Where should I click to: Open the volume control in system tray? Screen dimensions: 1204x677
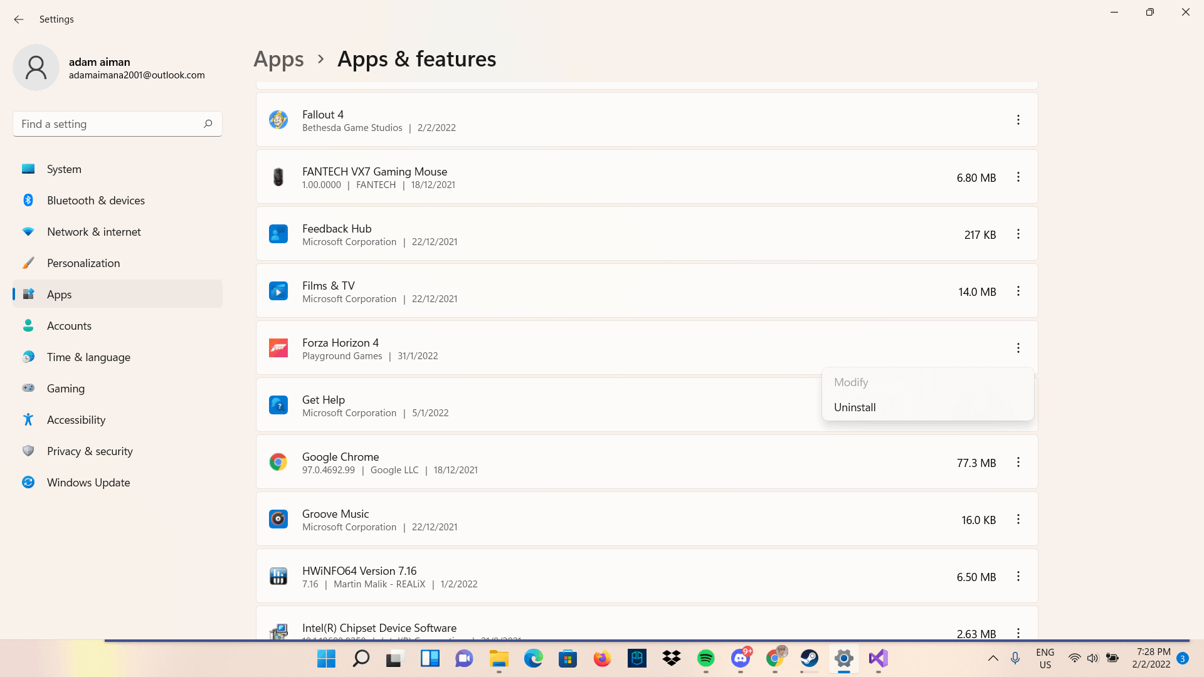[x=1093, y=658]
